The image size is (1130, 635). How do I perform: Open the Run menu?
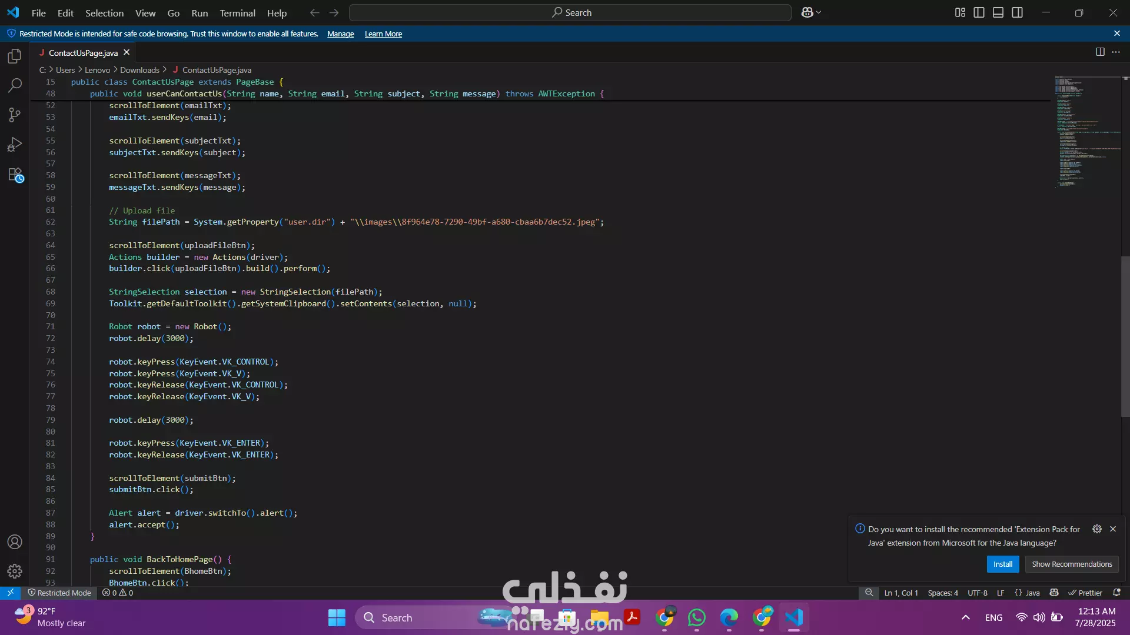[x=200, y=13]
